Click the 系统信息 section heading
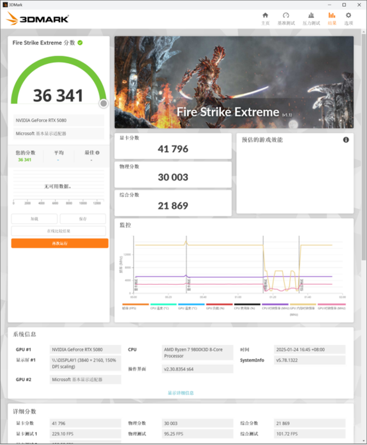The height and width of the screenshot is (445, 367). [x=24, y=334]
